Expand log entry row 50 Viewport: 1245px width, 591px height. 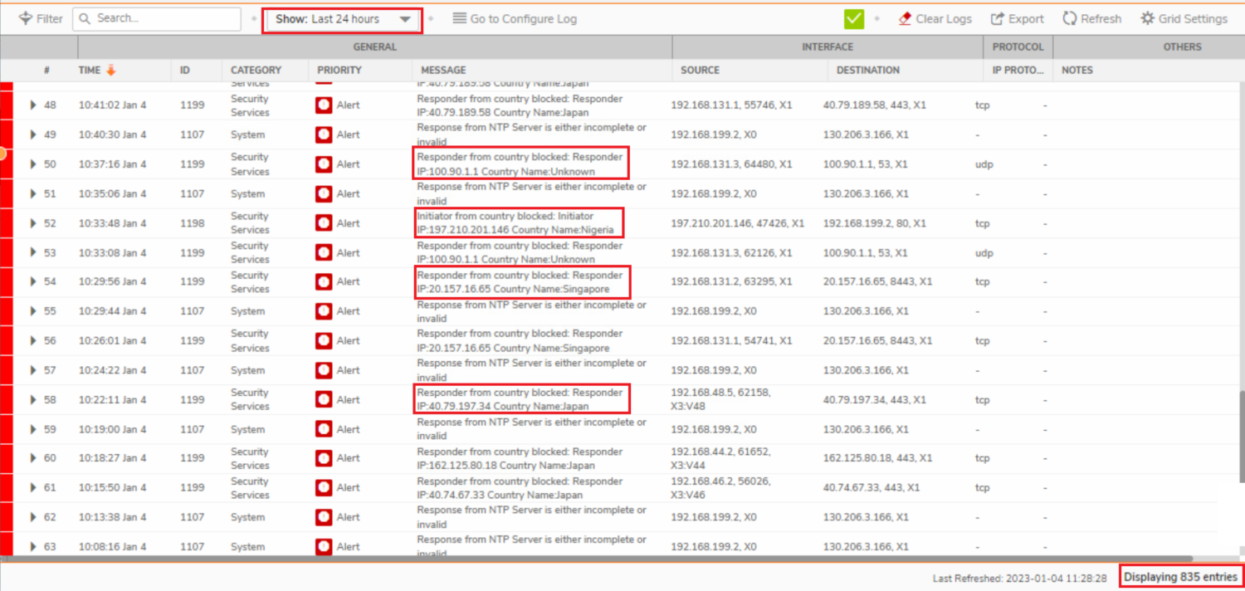point(33,164)
